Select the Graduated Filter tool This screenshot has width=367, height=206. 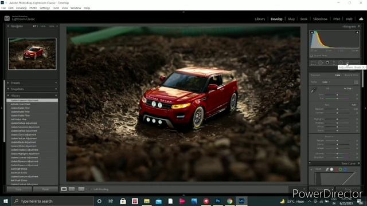334,62
